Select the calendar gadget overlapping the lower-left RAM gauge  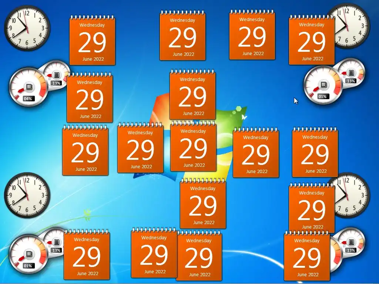point(87,255)
